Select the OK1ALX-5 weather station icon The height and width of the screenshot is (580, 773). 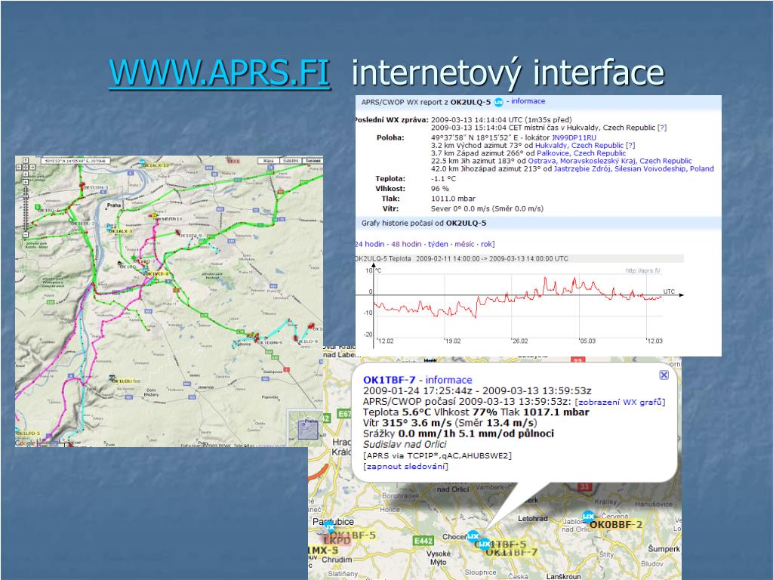[109, 227]
